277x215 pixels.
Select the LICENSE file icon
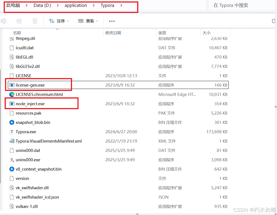12,76
